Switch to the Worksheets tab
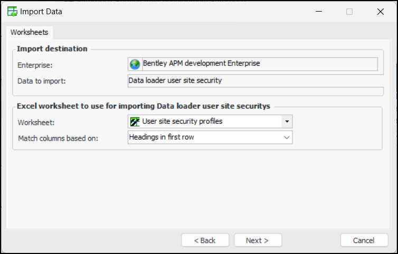 30,32
